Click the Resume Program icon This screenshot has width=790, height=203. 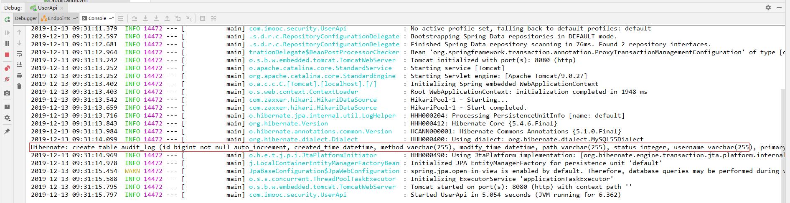[7, 33]
